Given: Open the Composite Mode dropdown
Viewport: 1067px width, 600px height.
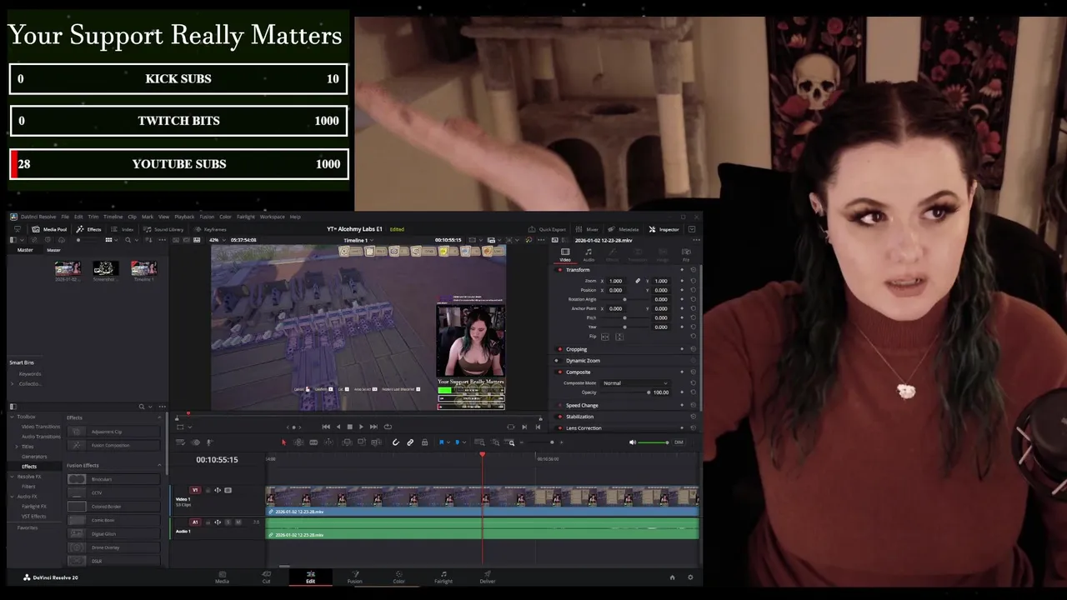Looking at the screenshot, I should click(x=635, y=382).
